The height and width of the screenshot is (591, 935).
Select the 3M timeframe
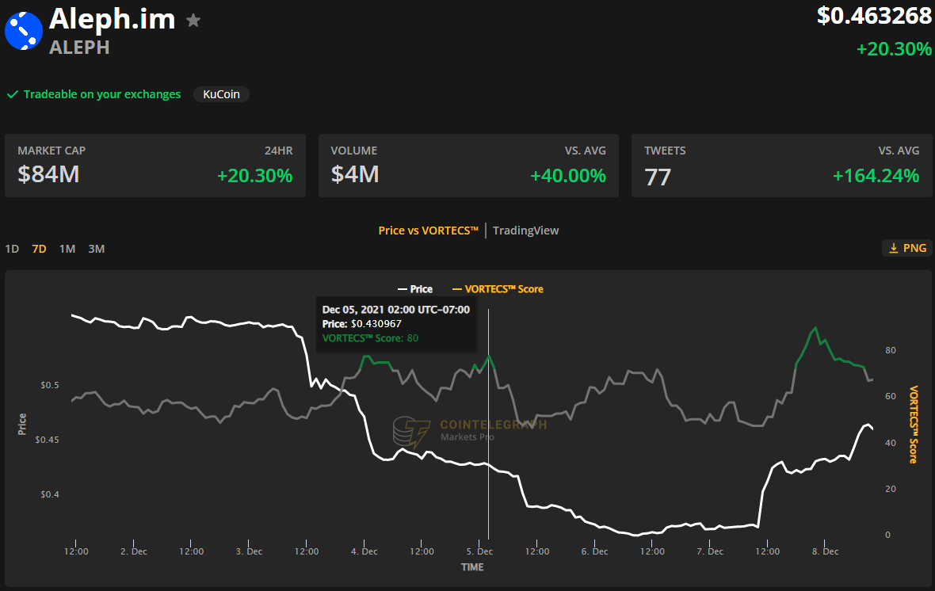pyautogui.click(x=96, y=248)
